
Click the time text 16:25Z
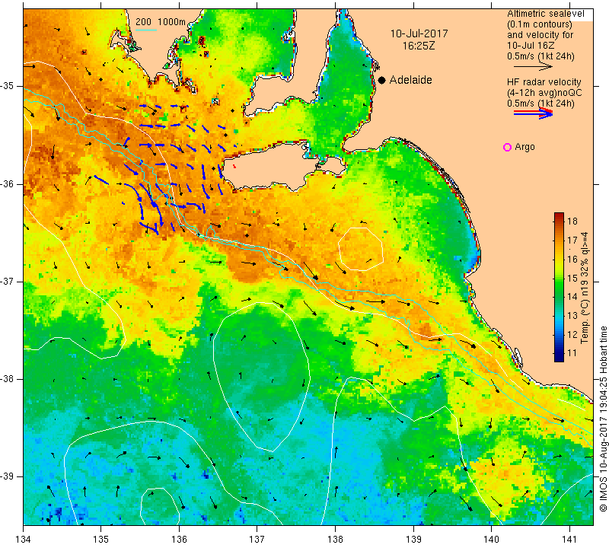[418, 46]
